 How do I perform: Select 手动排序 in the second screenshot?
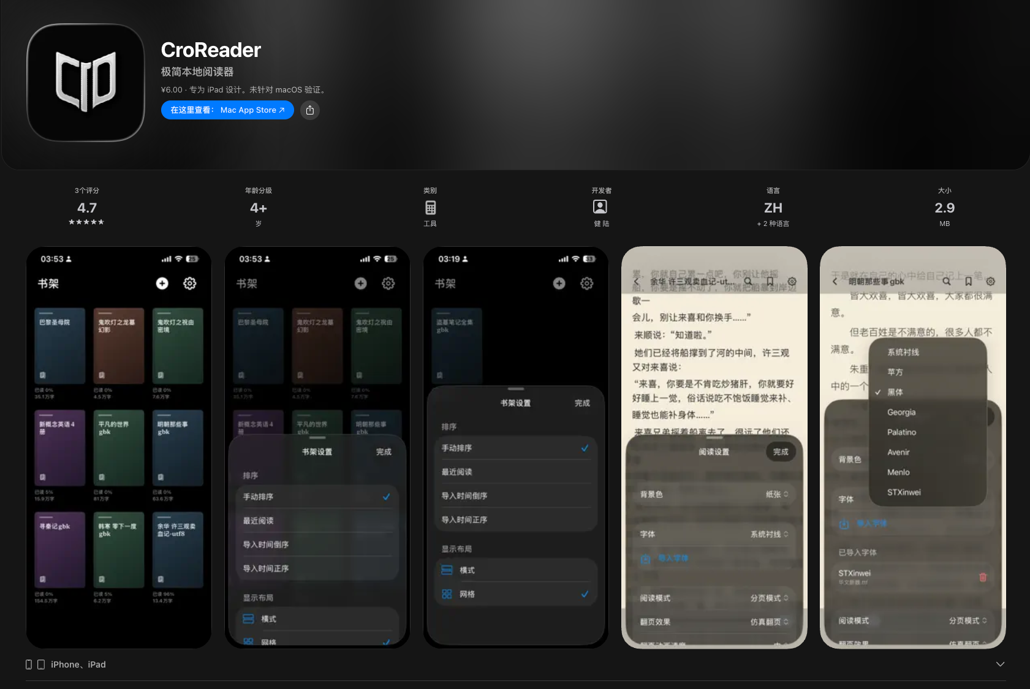pos(317,497)
